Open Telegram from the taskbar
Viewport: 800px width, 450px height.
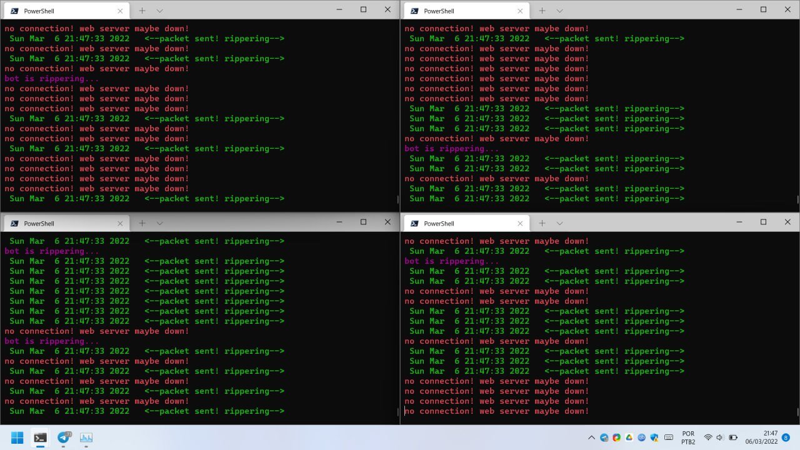(x=63, y=437)
